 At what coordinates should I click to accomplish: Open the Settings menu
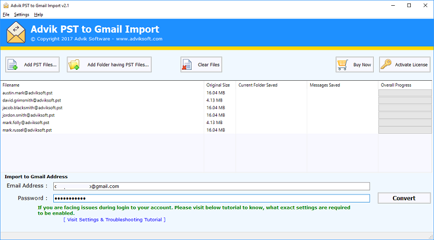click(21, 14)
